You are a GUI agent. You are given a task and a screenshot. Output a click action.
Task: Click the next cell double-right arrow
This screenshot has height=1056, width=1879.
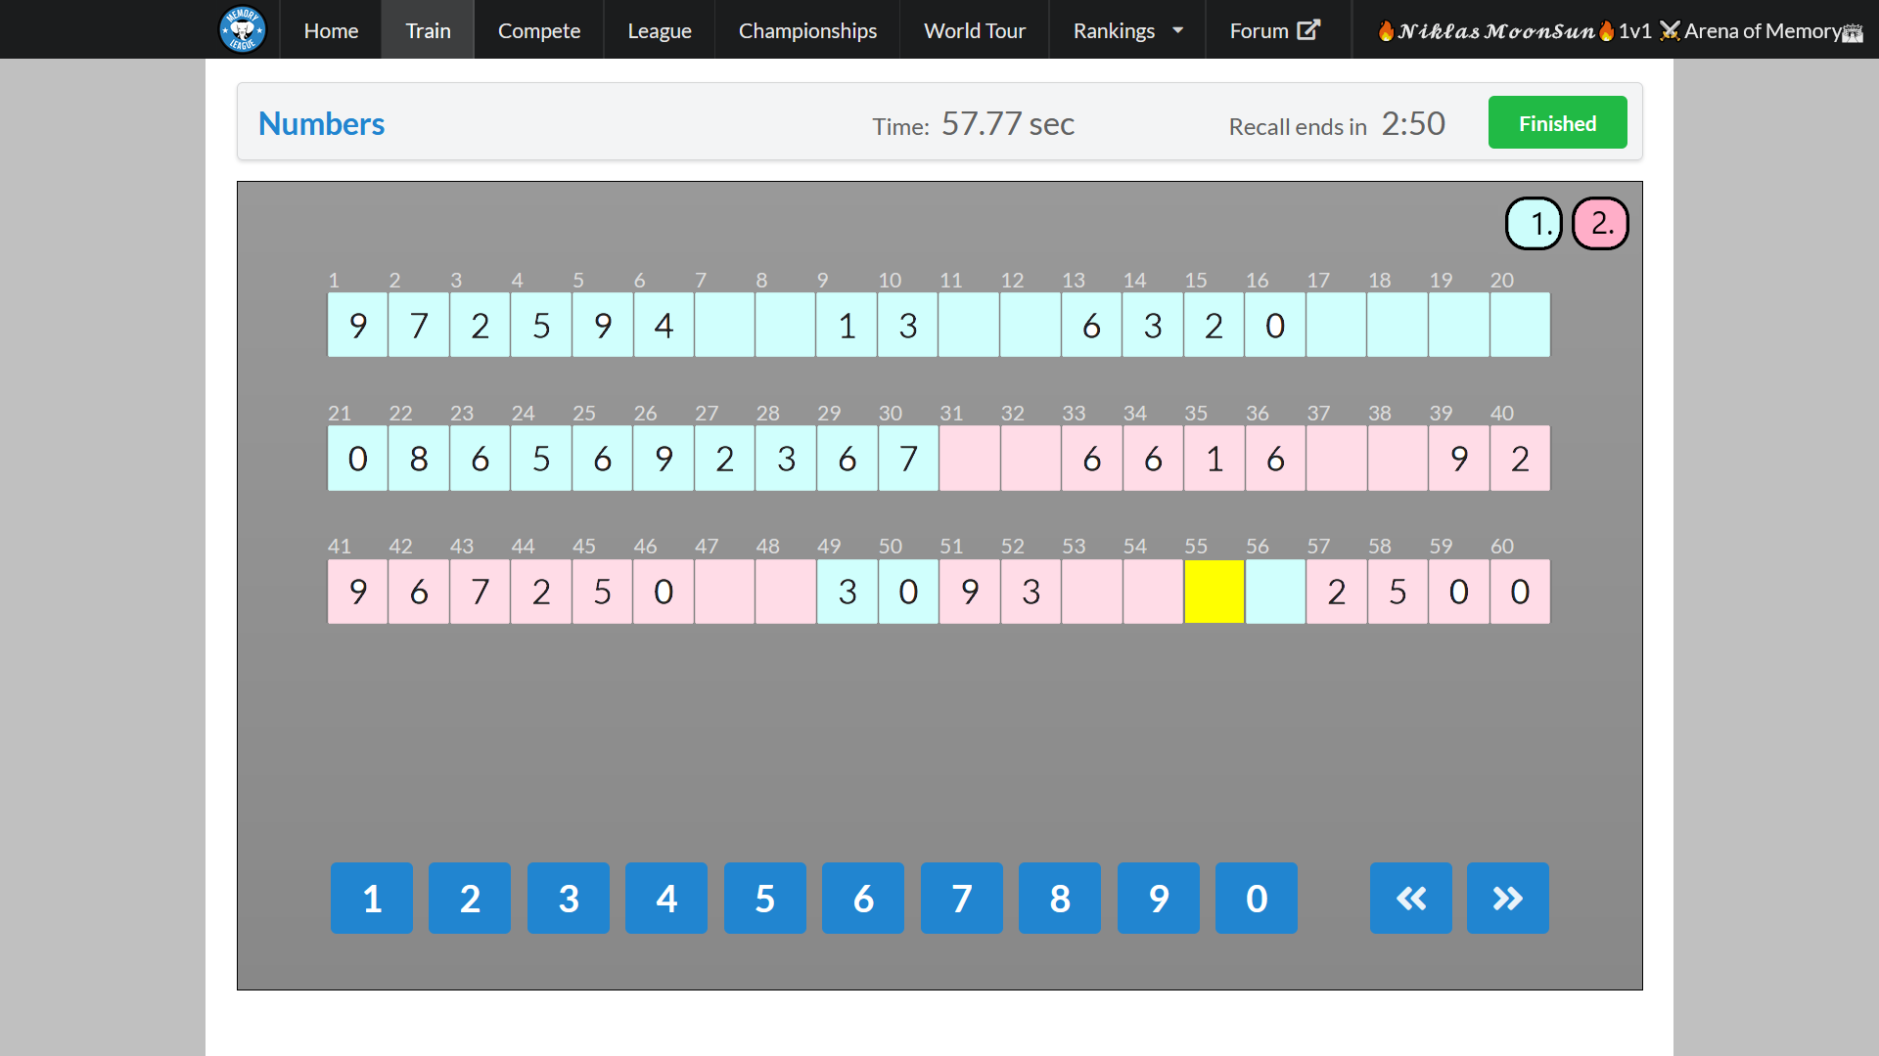click(x=1507, y=898)
